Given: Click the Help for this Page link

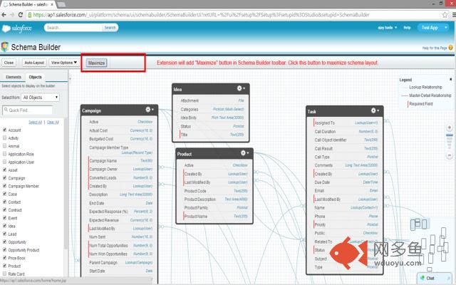Looking at the screenshot, I should point(435,48).
